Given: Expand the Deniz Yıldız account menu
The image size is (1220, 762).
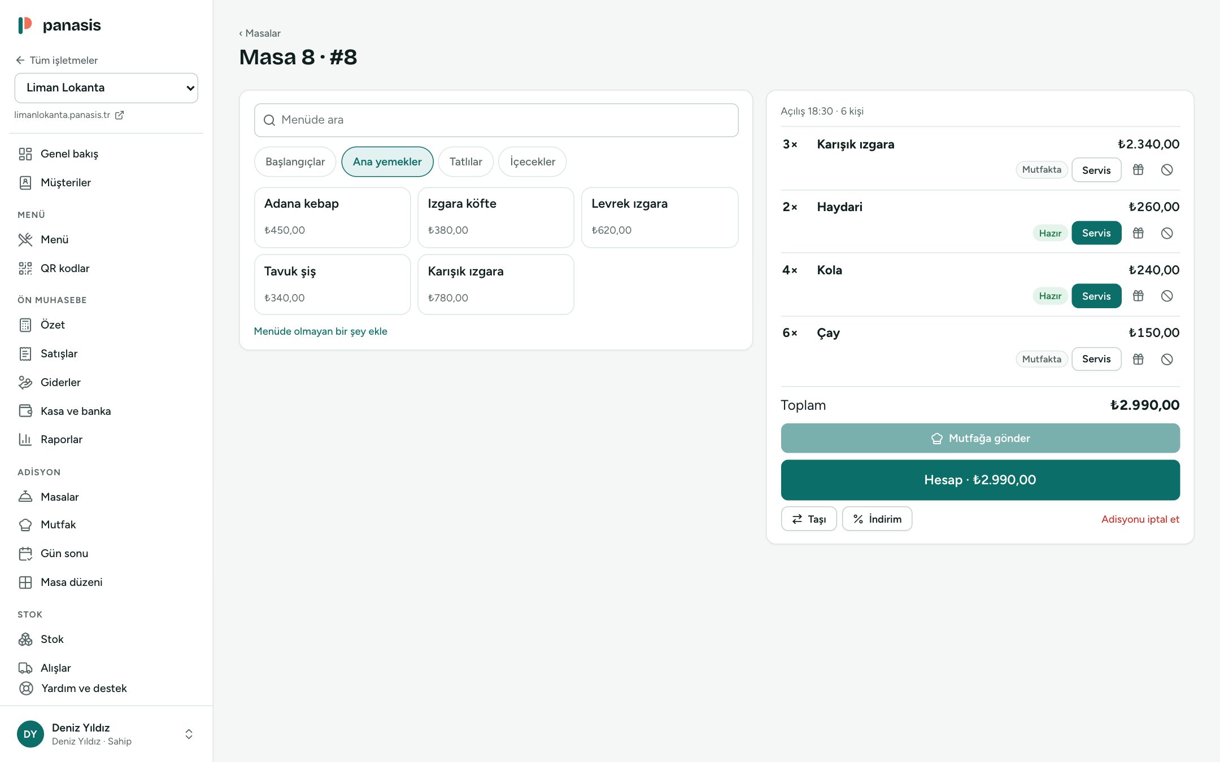Looking at the screenshot, I should click(x=189, y=734).
